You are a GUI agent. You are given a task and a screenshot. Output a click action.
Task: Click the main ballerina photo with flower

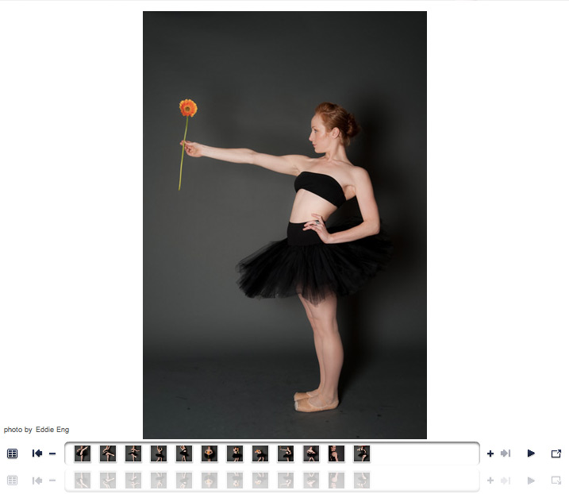pos(284,225)
